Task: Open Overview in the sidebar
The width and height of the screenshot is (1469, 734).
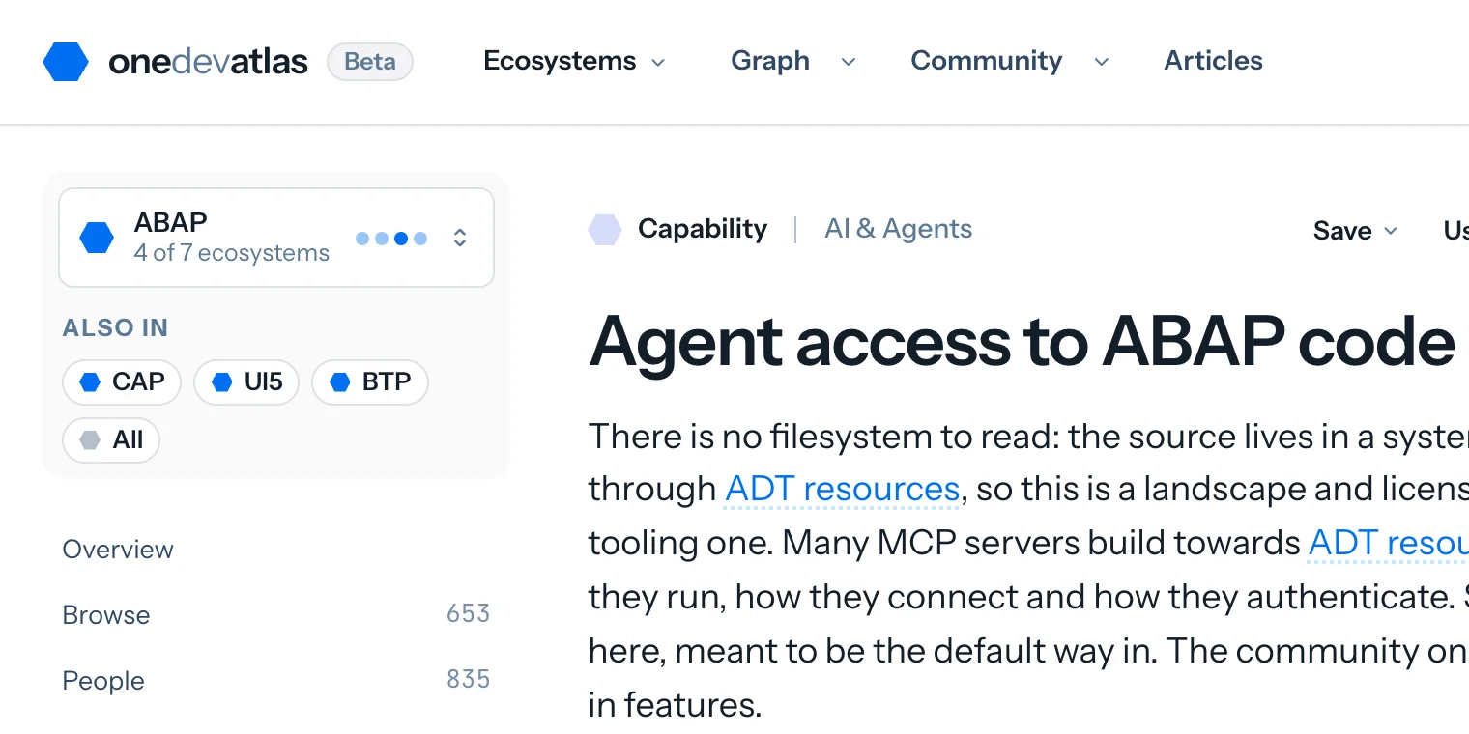Action: pyautogui.click(x=118, y=550)
